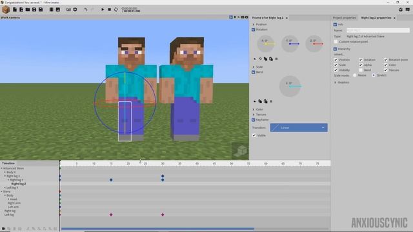Stop animation playback
The height and width of the screenshot is (232, 413).
coord(110,10)
